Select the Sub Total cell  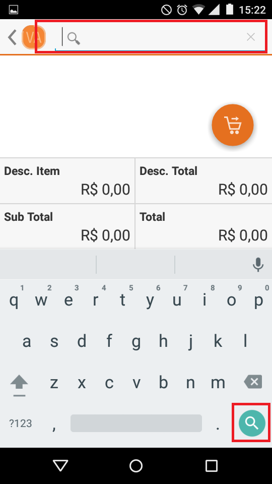67,226
